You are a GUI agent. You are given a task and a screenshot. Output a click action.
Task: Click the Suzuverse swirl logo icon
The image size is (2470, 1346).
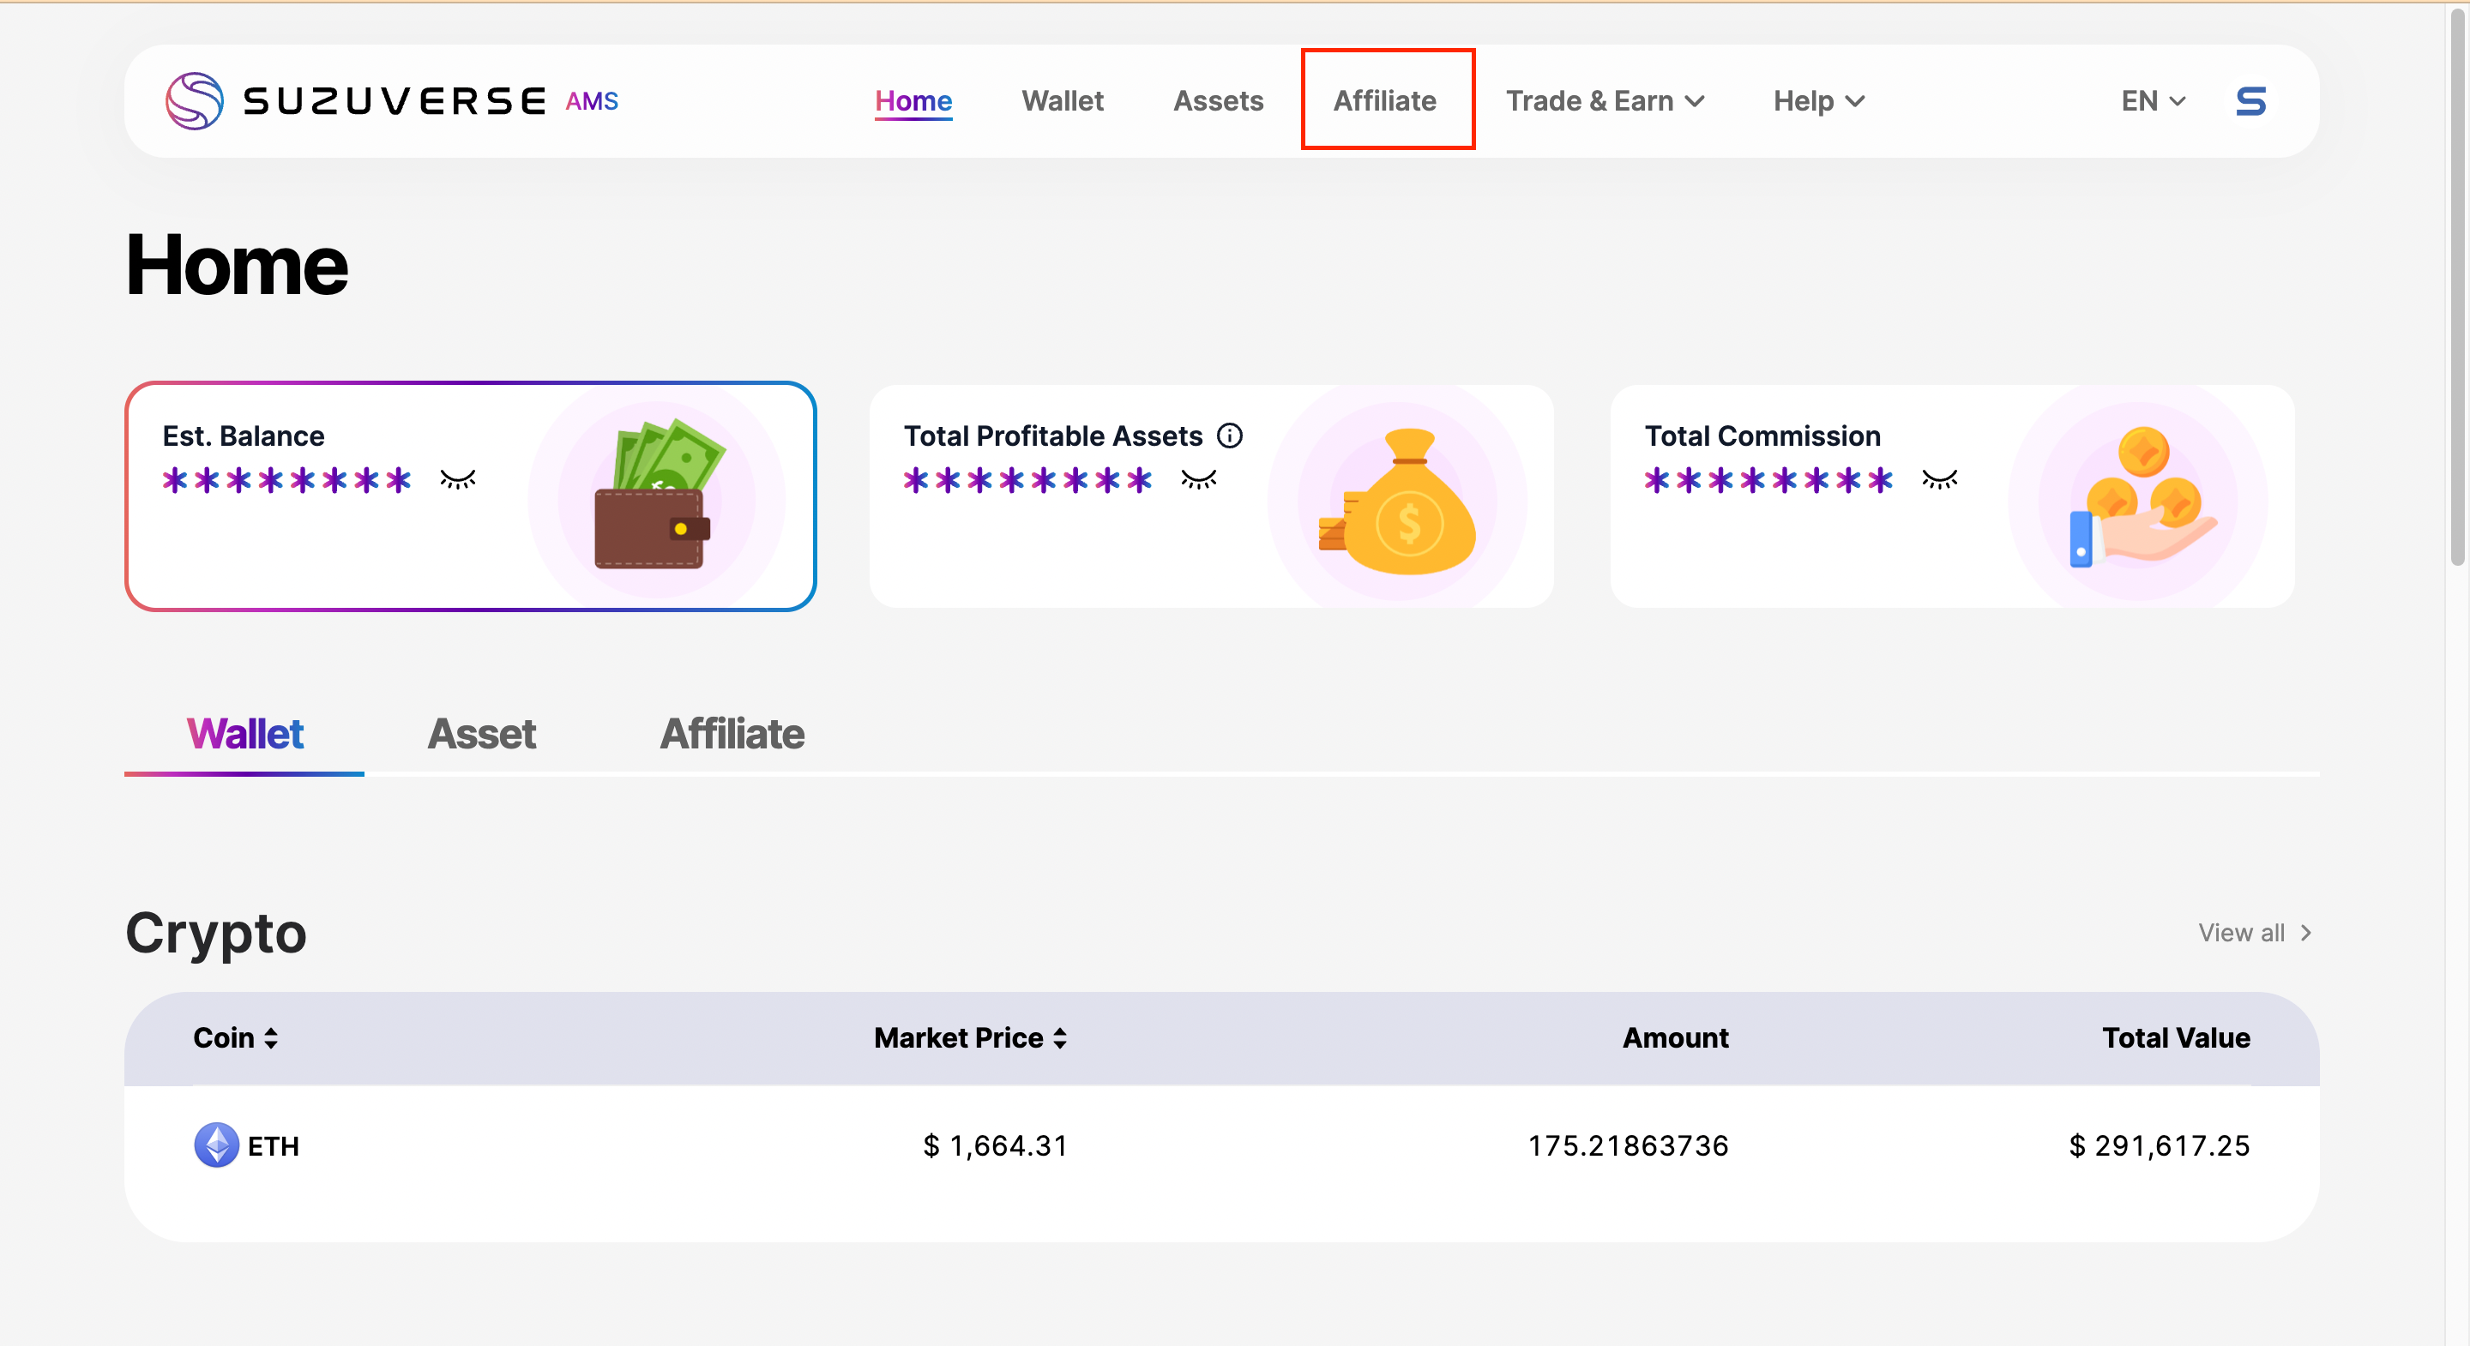[194, 100]
